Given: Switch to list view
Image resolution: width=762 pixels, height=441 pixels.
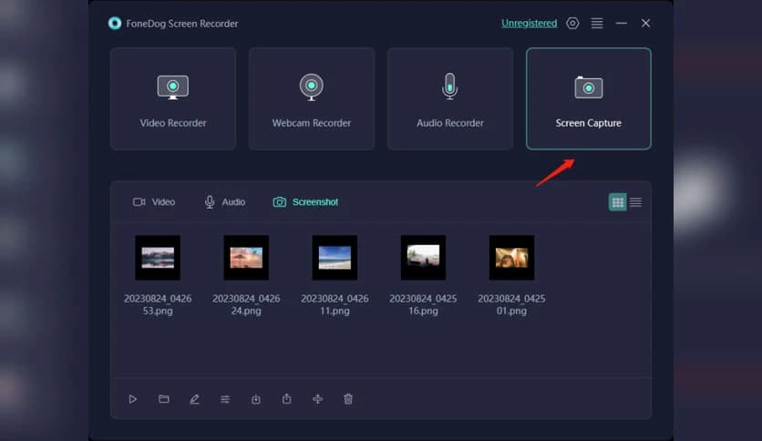Looking at the screenshot, I should (635, 202).
